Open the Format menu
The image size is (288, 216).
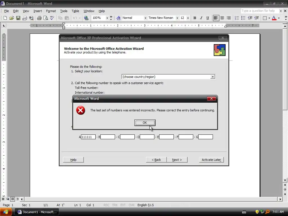pos(51,11)
